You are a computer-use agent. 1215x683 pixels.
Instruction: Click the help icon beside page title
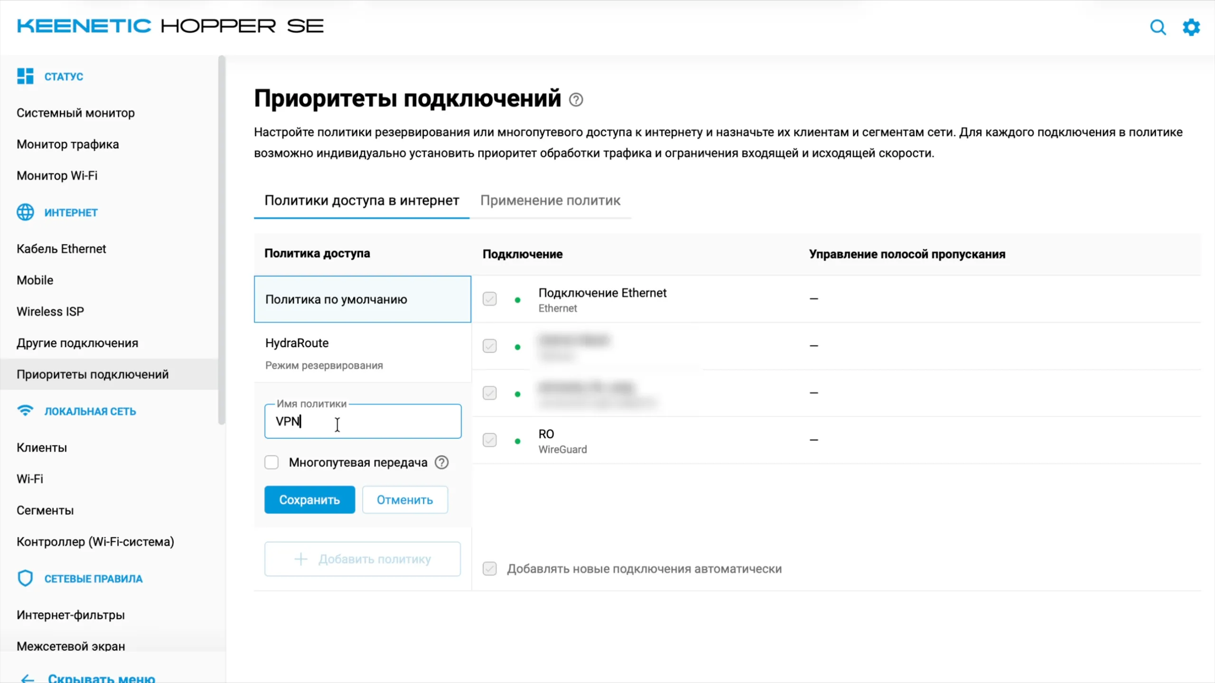tap(576, 100)
